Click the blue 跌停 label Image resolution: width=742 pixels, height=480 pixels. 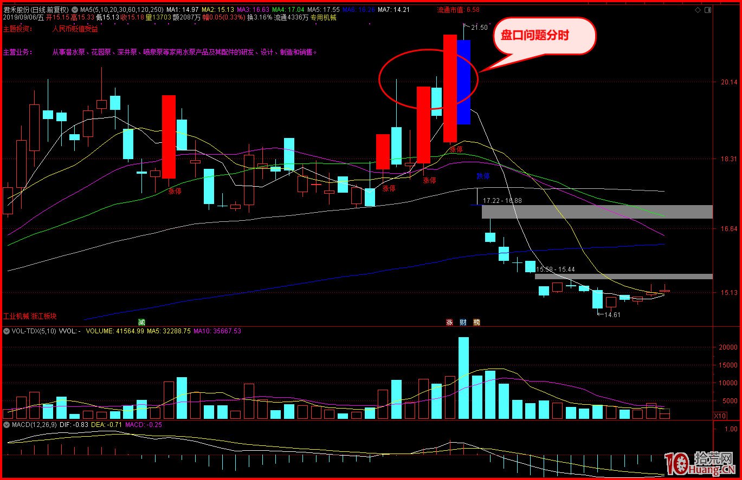(483, 176)
